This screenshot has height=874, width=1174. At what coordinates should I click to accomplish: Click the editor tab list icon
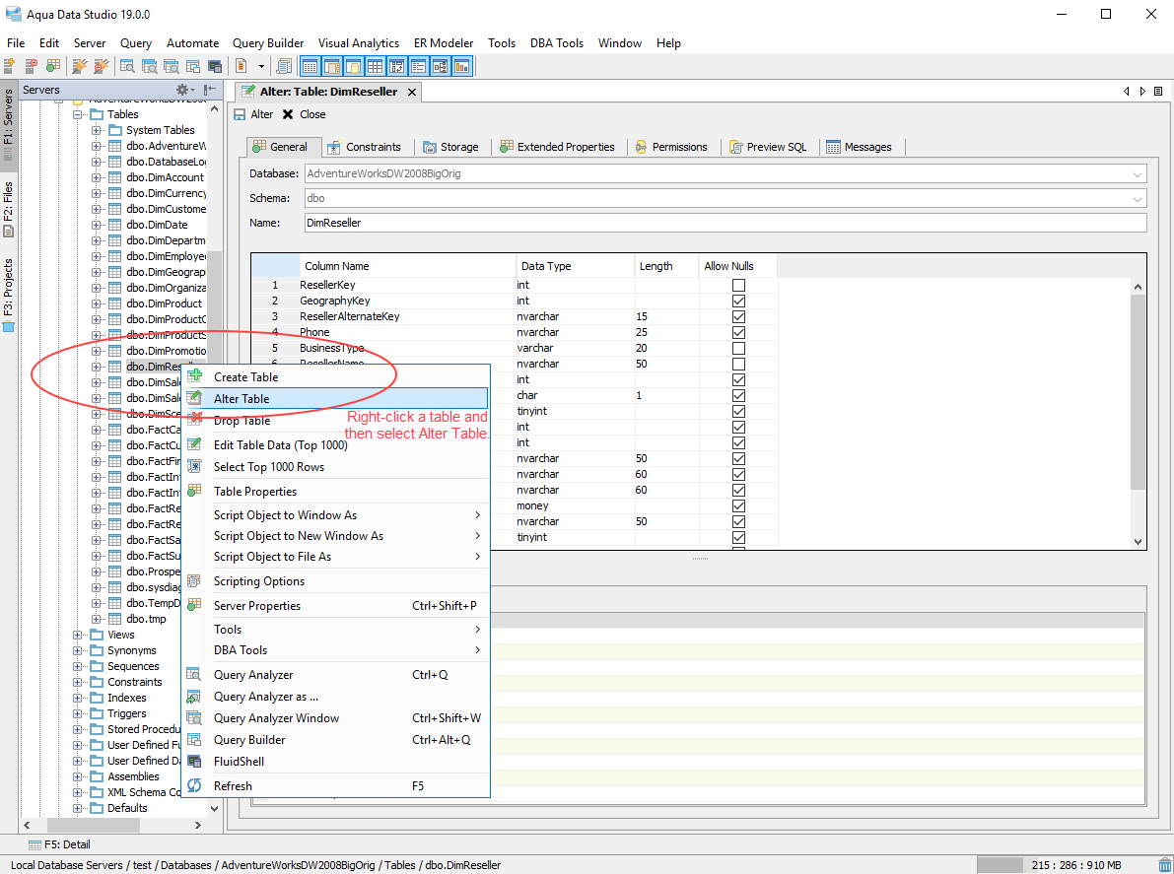click(1158, 92)
